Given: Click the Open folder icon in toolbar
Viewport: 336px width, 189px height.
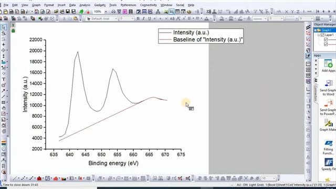Looking at the screenshot, I should coord(56,12).
